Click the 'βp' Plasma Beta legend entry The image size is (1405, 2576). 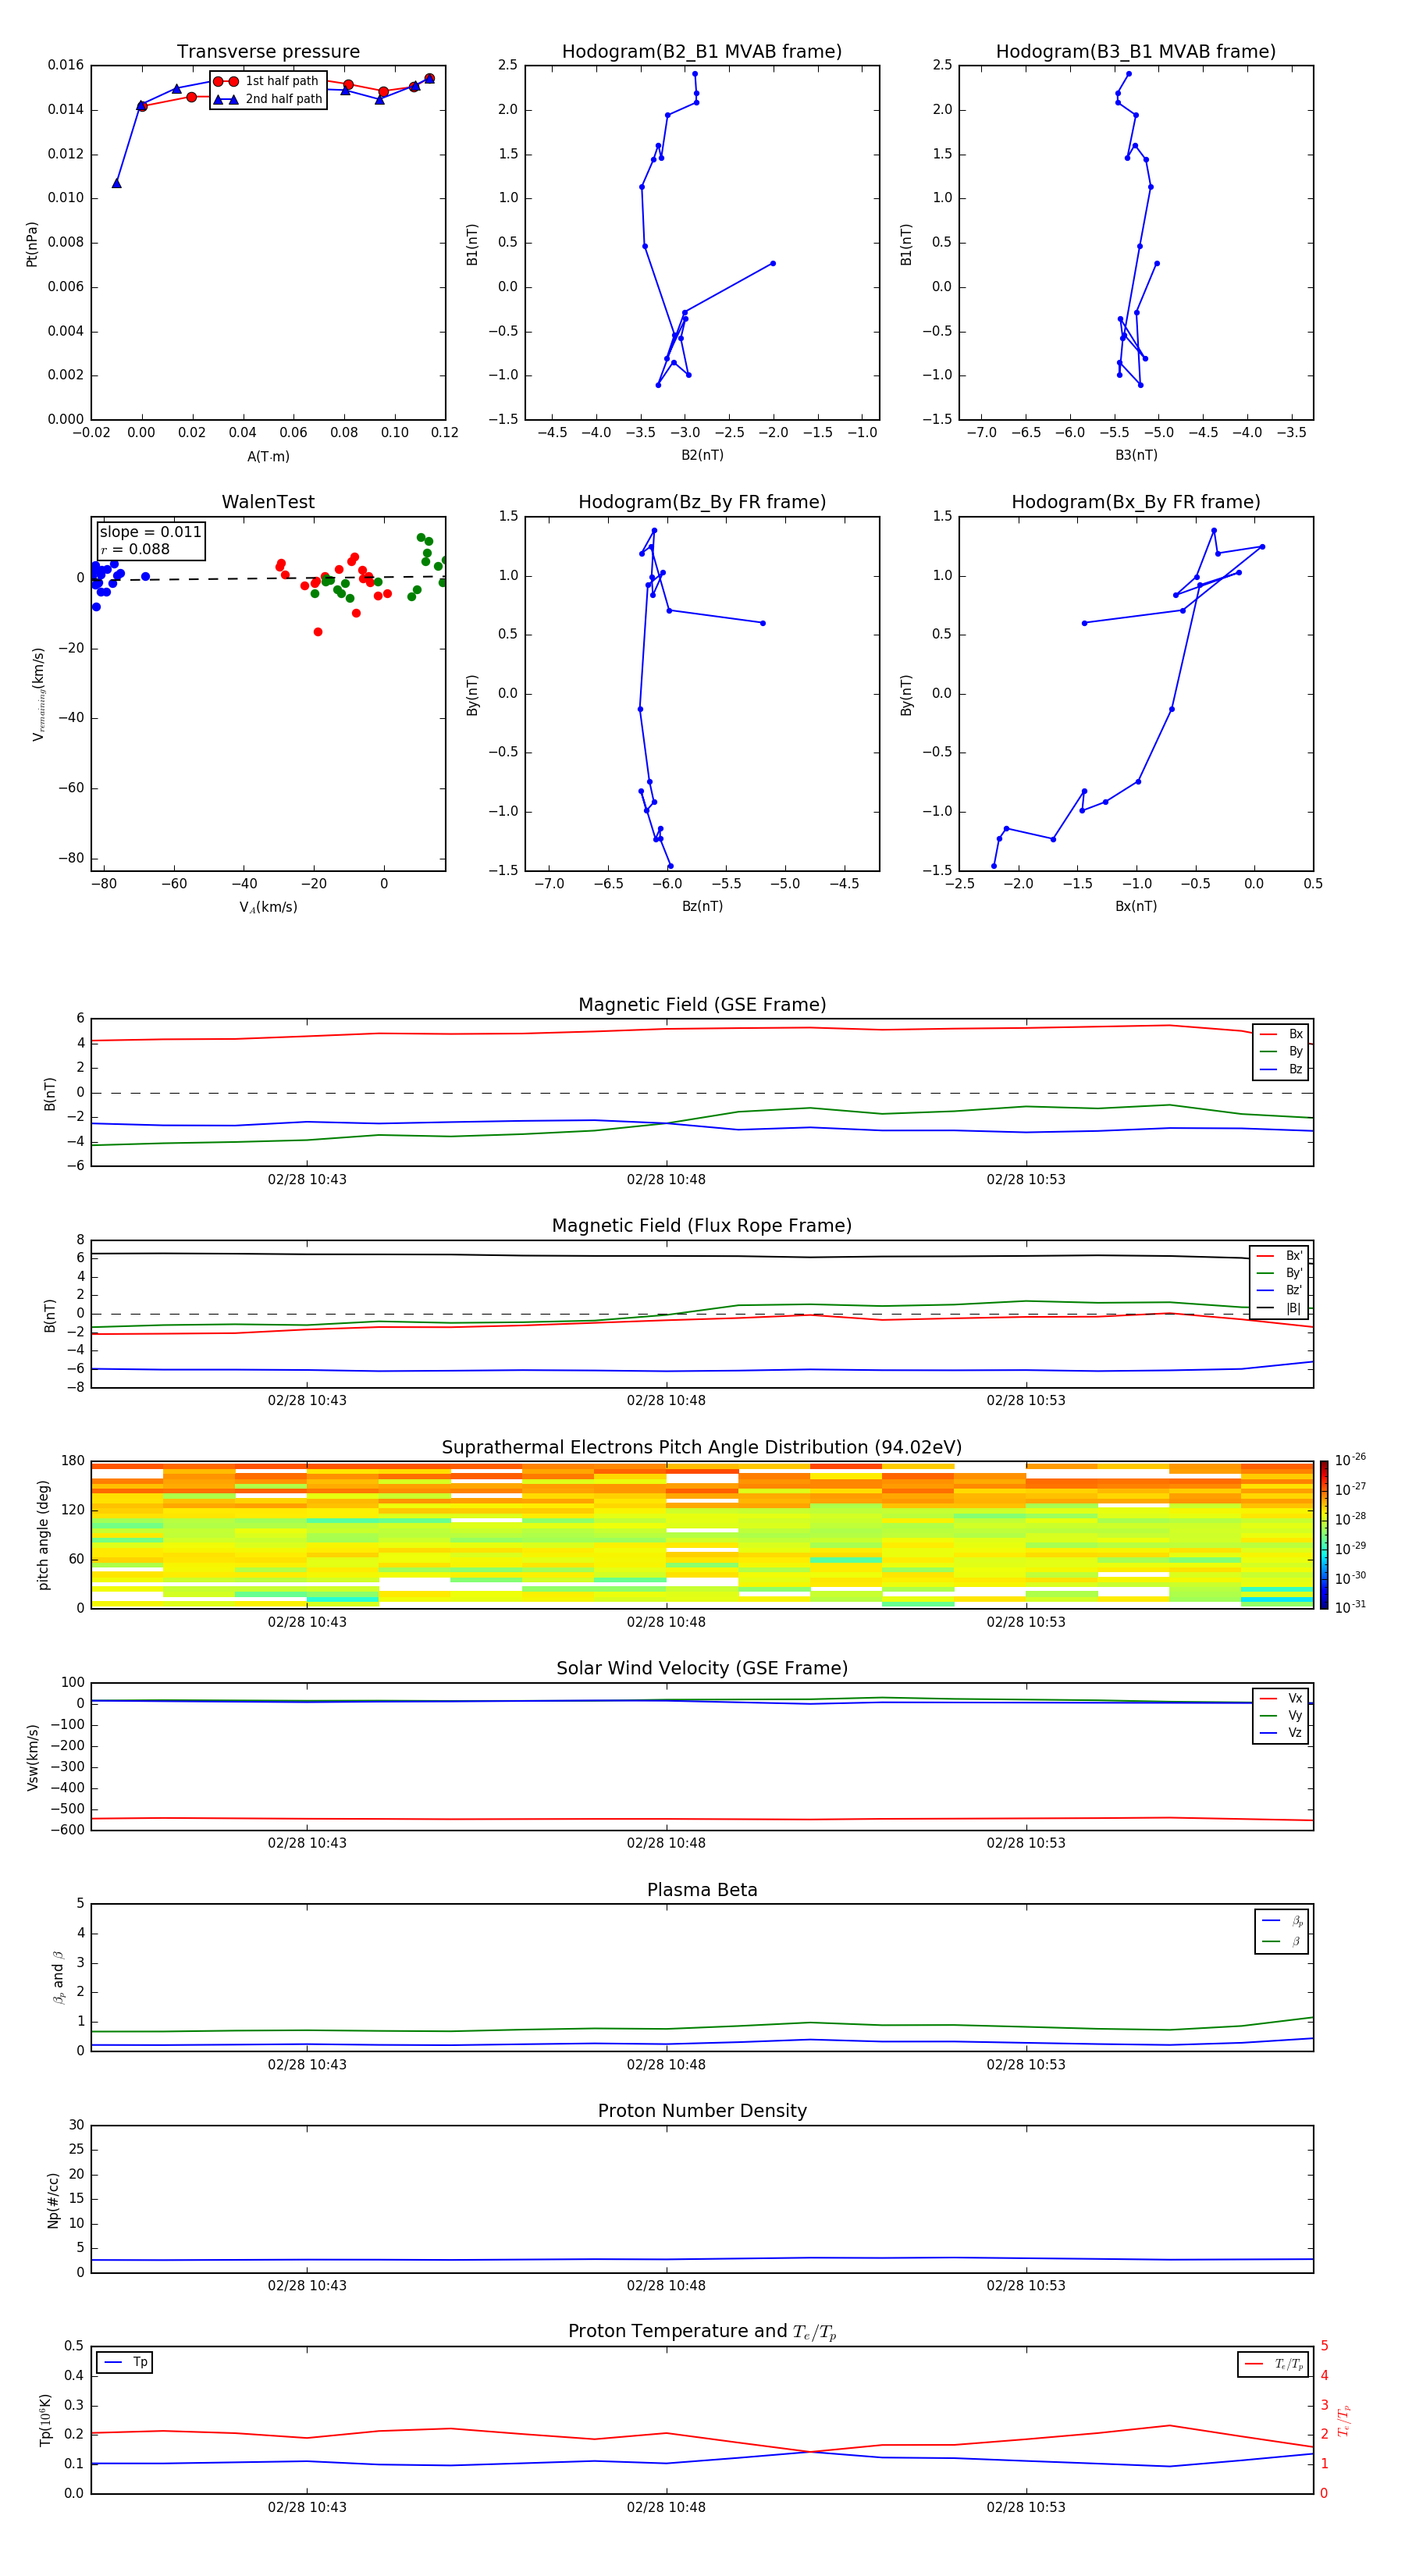tap(1282, 1921)
